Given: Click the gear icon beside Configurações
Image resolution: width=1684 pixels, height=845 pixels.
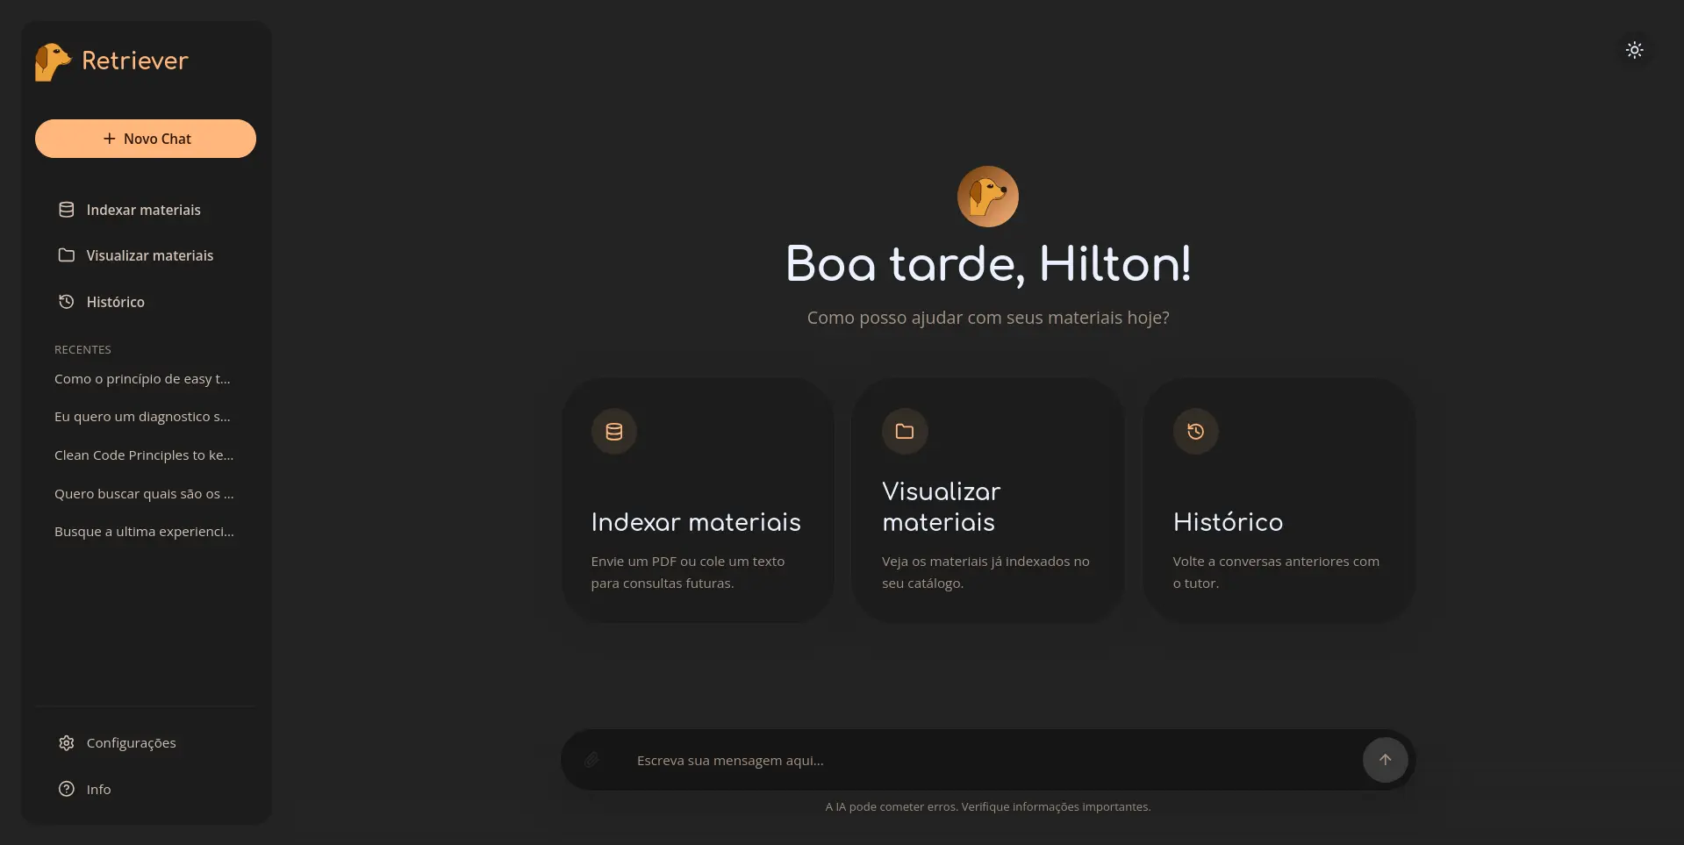Looking at the screenshot, I should click(x=67, y=743).
